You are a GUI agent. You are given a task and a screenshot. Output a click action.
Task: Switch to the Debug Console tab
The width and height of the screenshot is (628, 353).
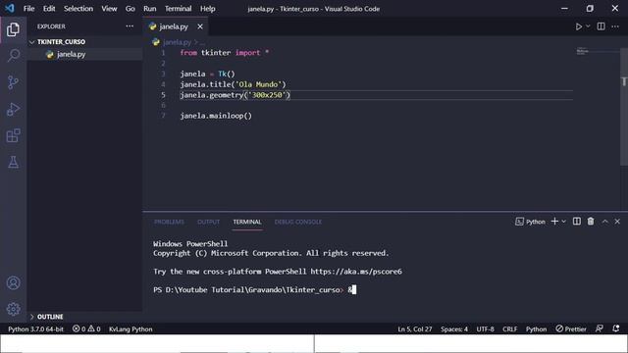298,222
